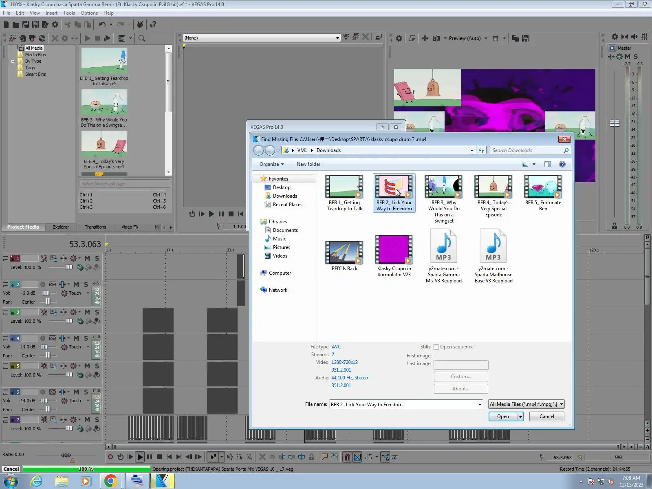Click the Cut scissors icon in the toolbar
Viewport: 652px width, 489px height.
pyautogui.click(x=68, y=25)
